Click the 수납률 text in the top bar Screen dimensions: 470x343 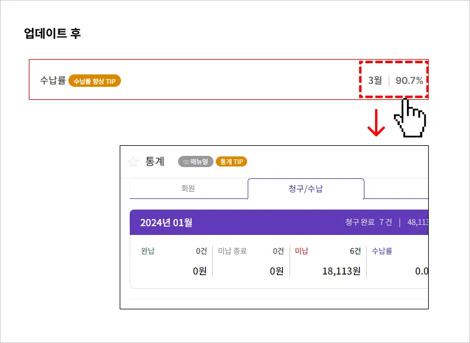pos(52,80)
